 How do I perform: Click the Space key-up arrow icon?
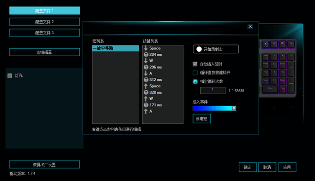click(146, 86)
